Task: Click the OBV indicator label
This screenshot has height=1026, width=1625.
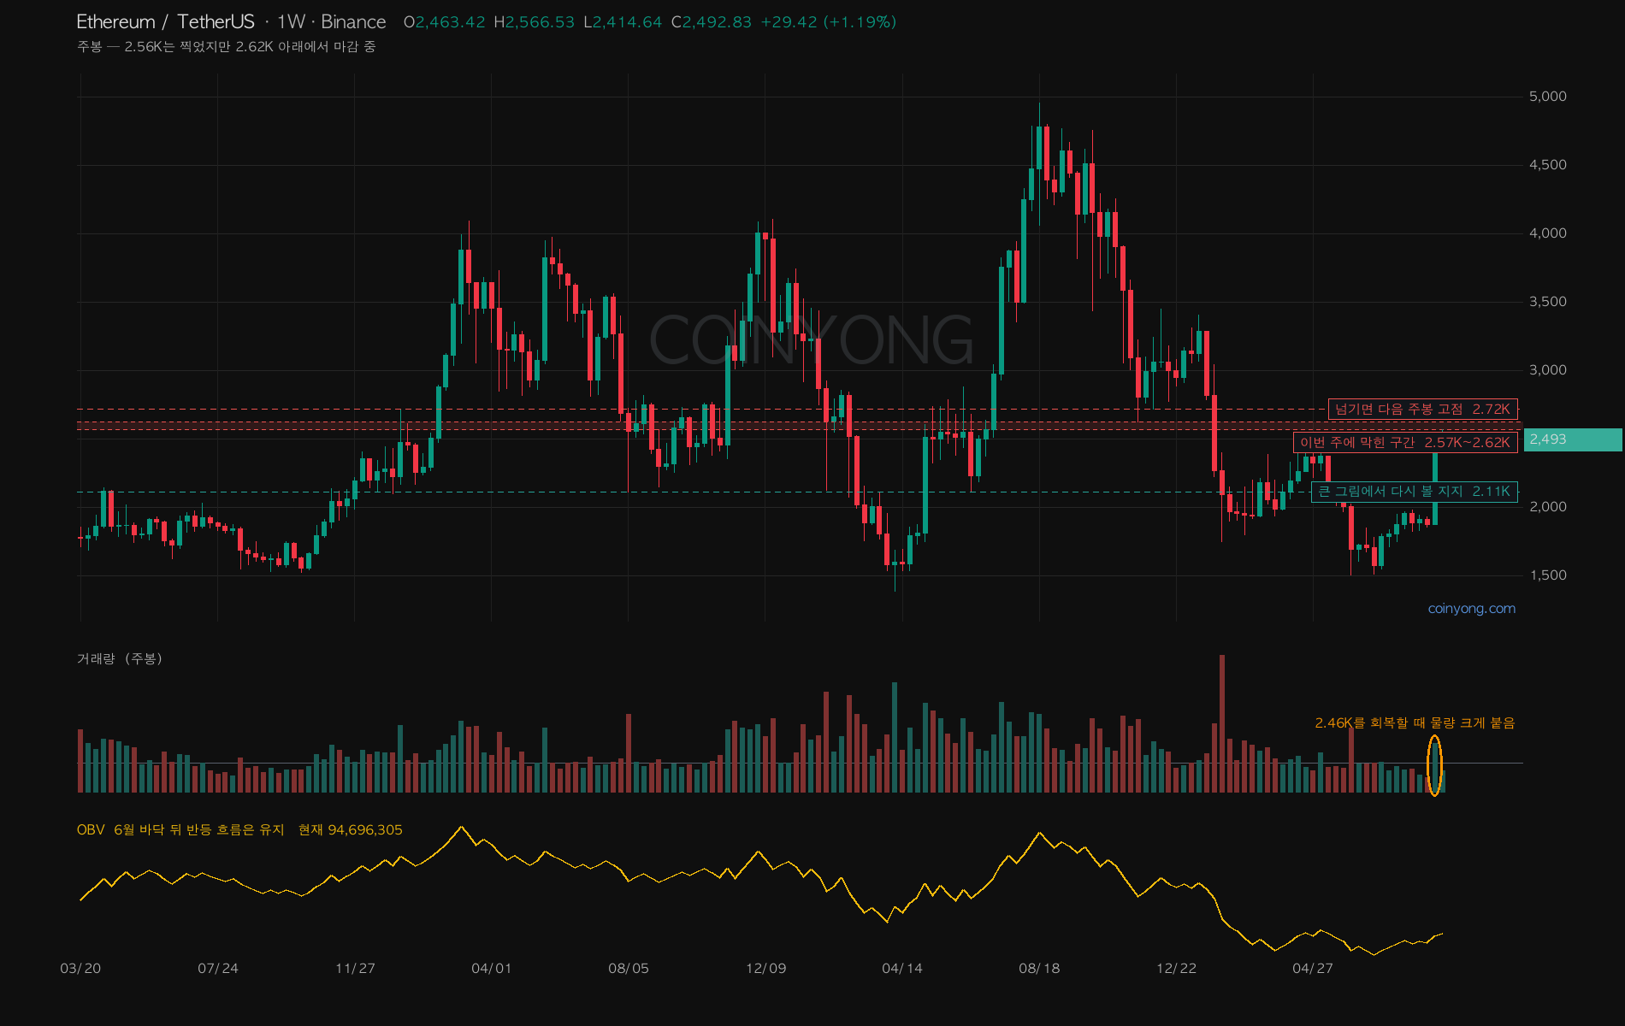Action: pos(91,830)
